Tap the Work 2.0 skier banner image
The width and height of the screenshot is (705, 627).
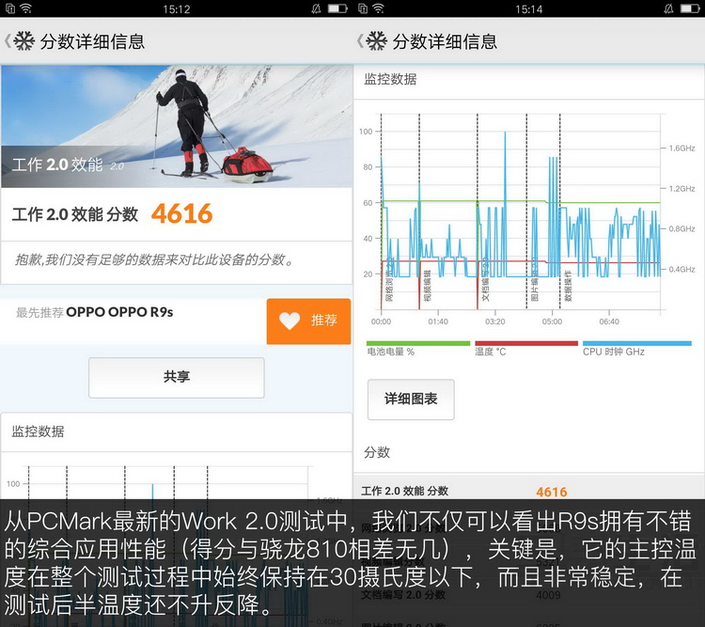pyautogui.click(x=177, y=126)
